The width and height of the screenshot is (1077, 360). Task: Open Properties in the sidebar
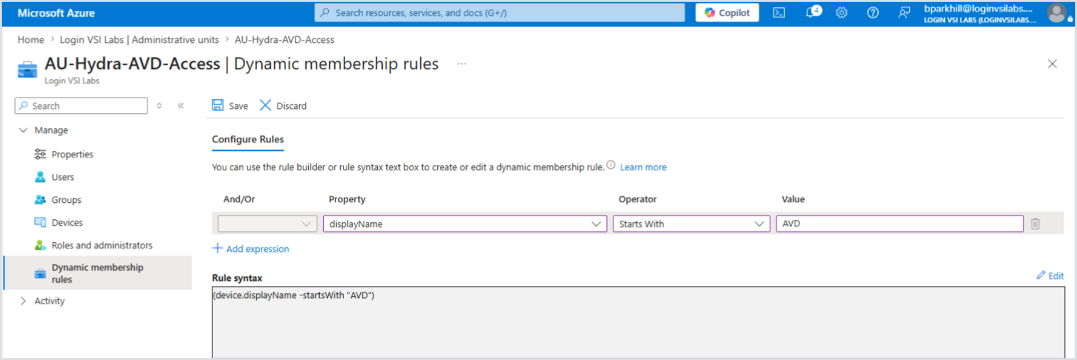pyautogui.click(x=72, y=154)
